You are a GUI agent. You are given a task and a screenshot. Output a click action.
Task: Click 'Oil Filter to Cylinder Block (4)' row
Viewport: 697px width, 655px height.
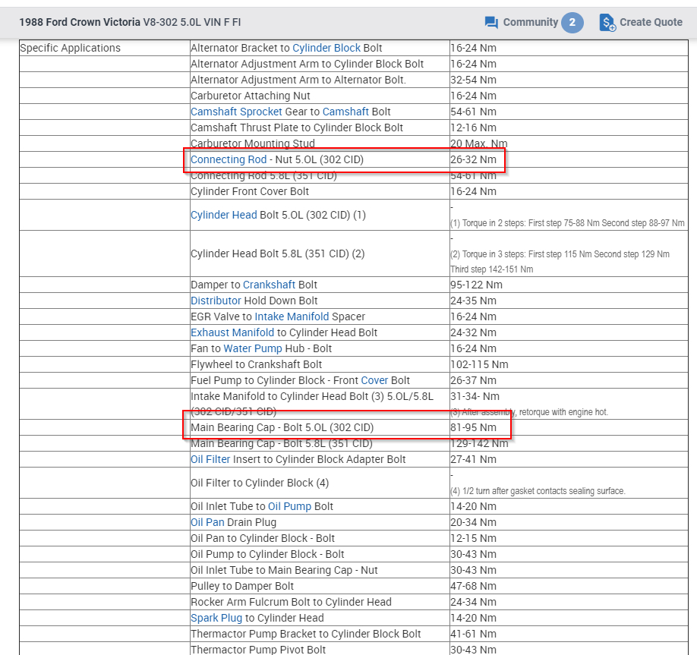(x=260, y=483)
